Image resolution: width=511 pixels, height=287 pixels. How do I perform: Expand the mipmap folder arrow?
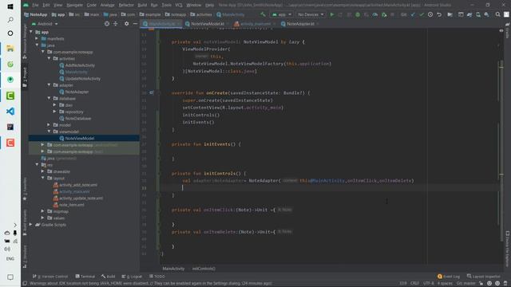(x=43, y=211)
